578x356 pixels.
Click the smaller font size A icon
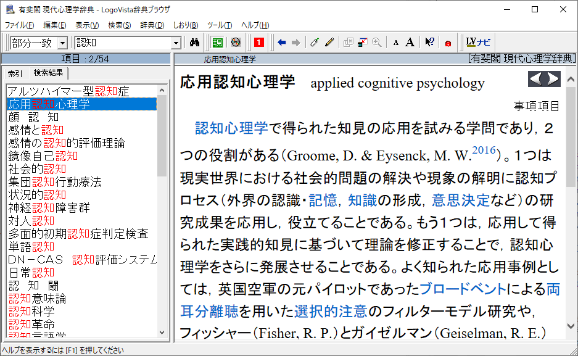tap(396, 43)
